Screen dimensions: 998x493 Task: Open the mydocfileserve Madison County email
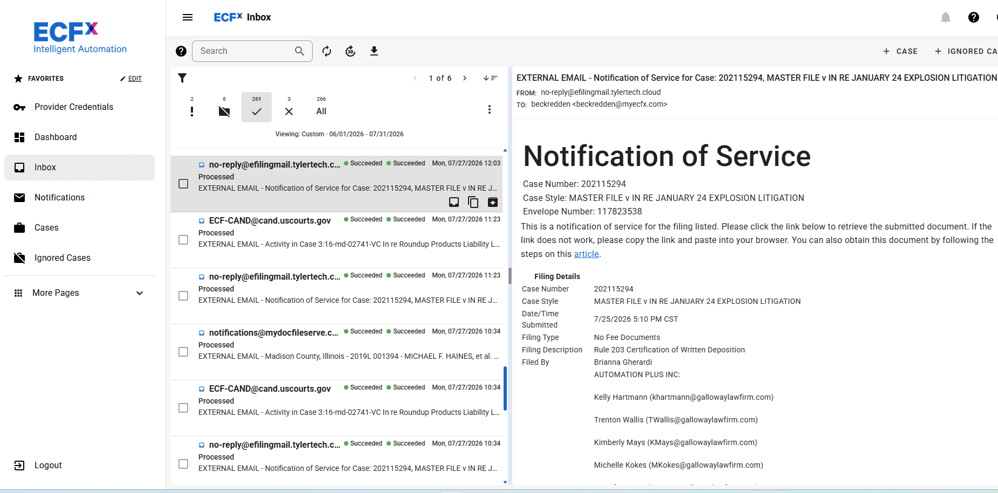pyautogui.click(x=336, y=352)
